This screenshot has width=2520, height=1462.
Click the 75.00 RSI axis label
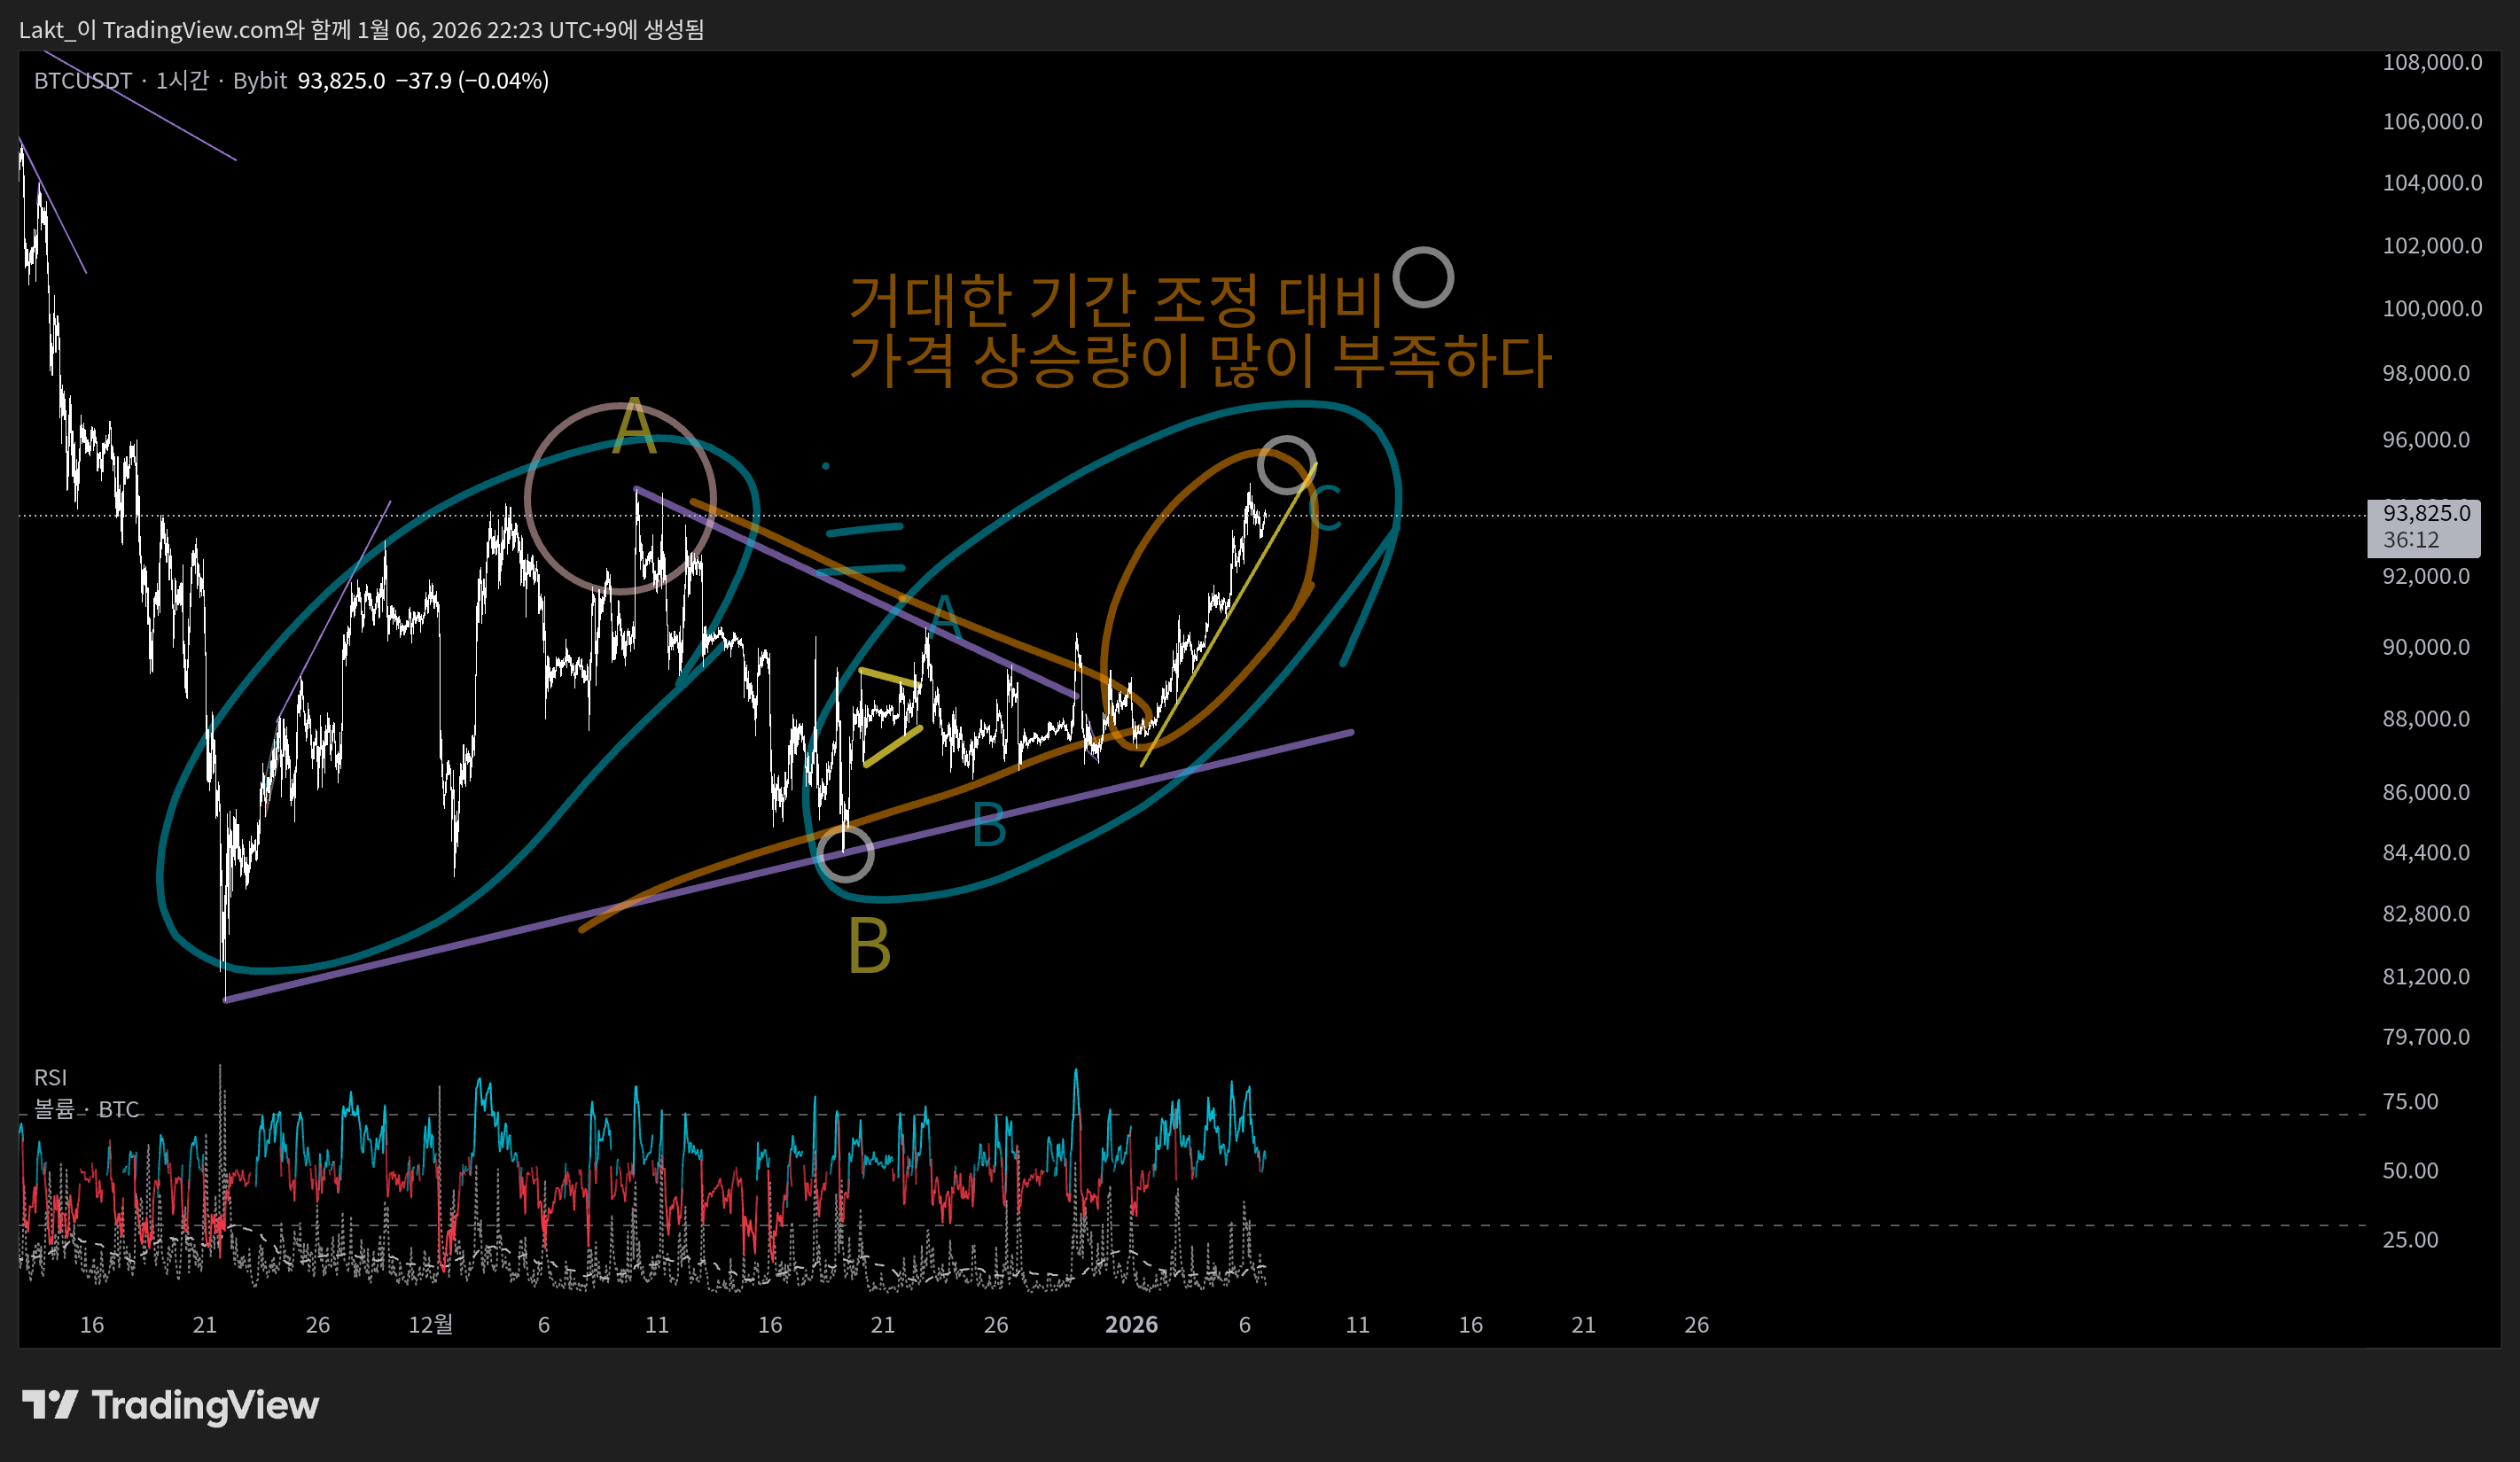(2410, 1102)
